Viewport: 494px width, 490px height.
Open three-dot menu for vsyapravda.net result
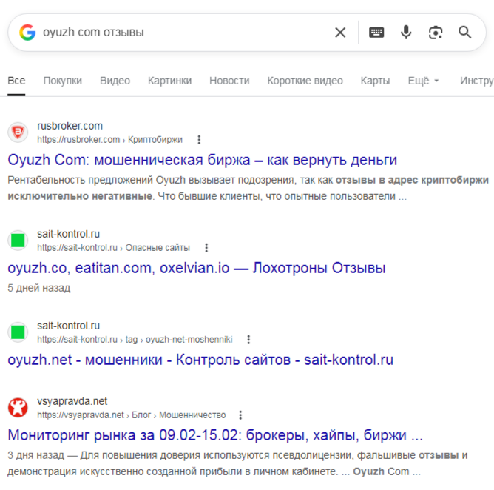[x=240, y=415]
